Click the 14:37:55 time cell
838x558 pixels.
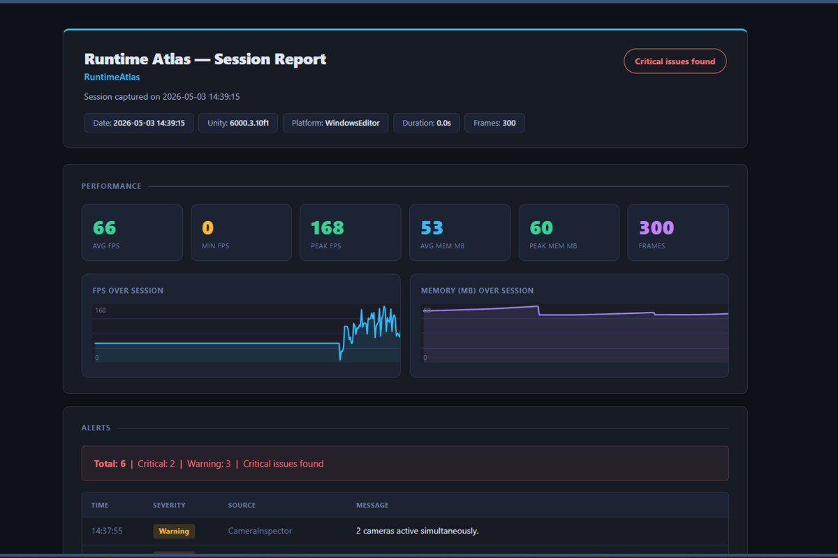[107, 531]
